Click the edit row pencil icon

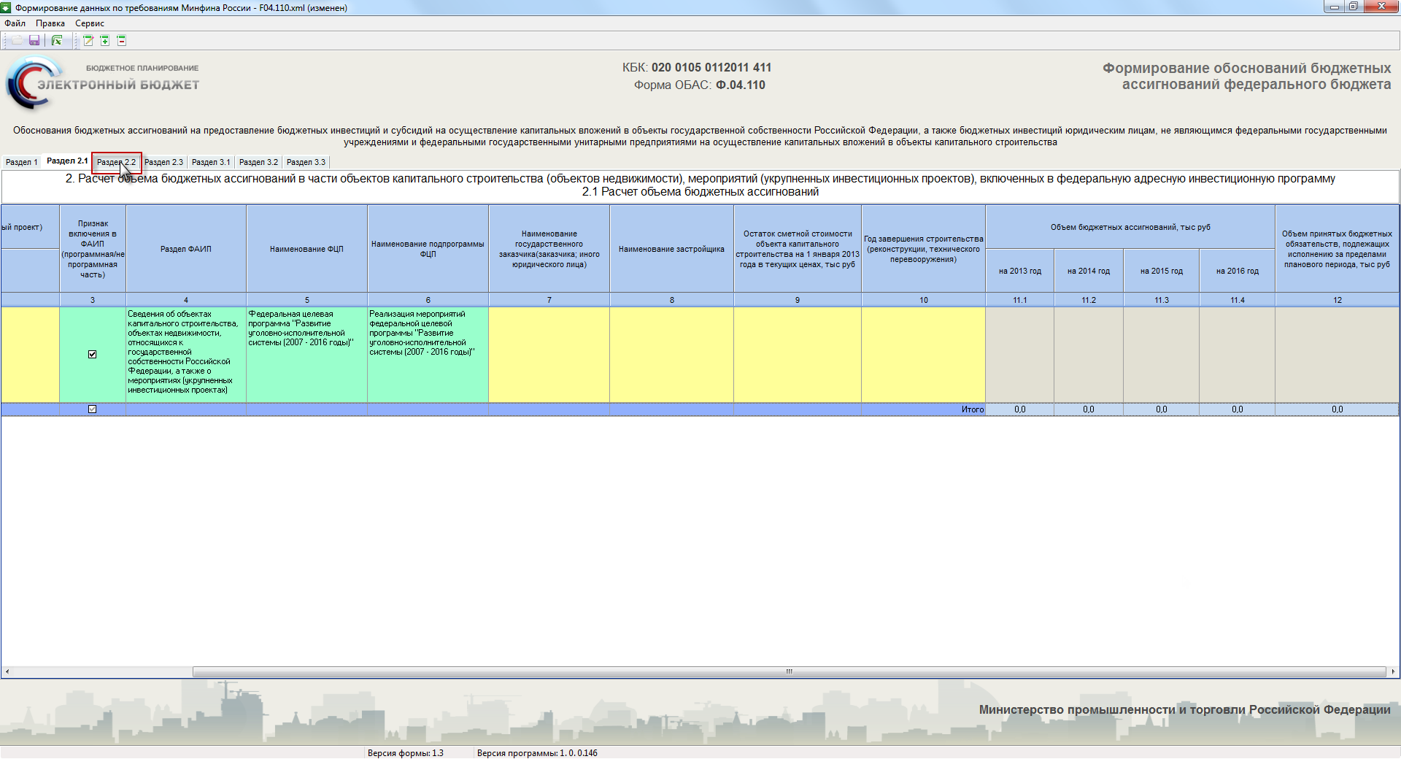click(88, 41)
